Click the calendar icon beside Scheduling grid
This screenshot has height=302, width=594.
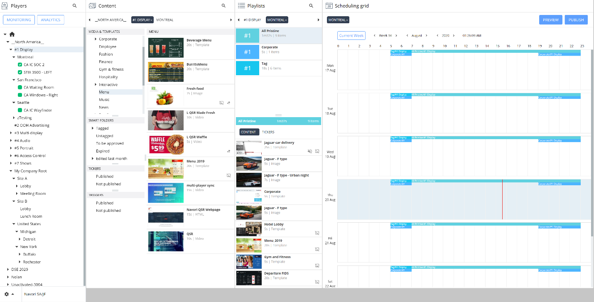329,6
